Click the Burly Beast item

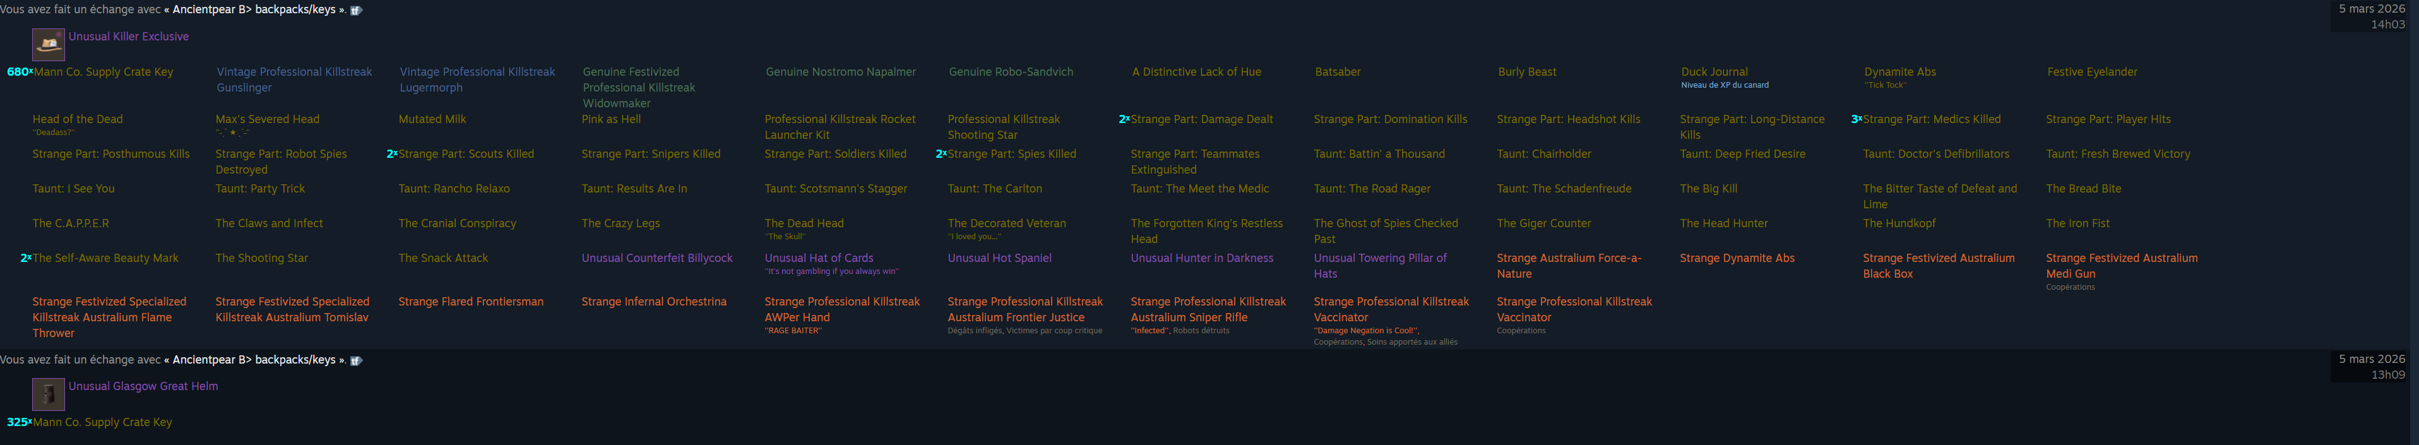point(1527,73)
